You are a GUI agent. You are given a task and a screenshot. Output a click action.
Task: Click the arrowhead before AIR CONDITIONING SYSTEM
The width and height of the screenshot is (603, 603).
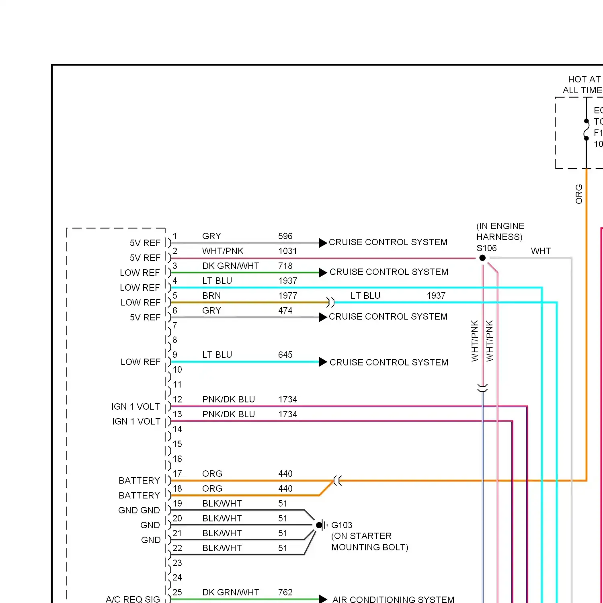[323, 599]
